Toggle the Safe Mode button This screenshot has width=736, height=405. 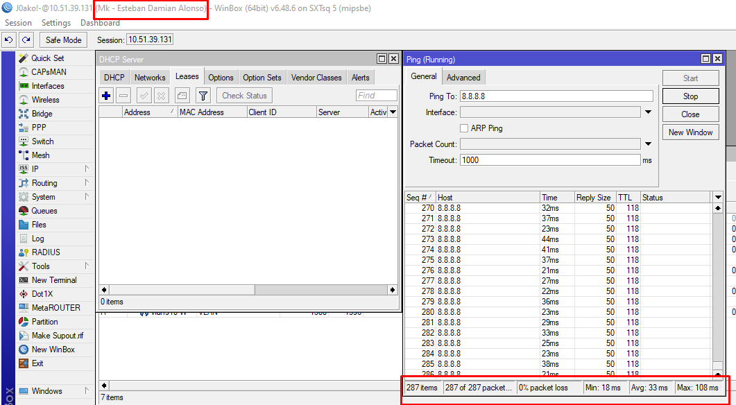point(64,40)
